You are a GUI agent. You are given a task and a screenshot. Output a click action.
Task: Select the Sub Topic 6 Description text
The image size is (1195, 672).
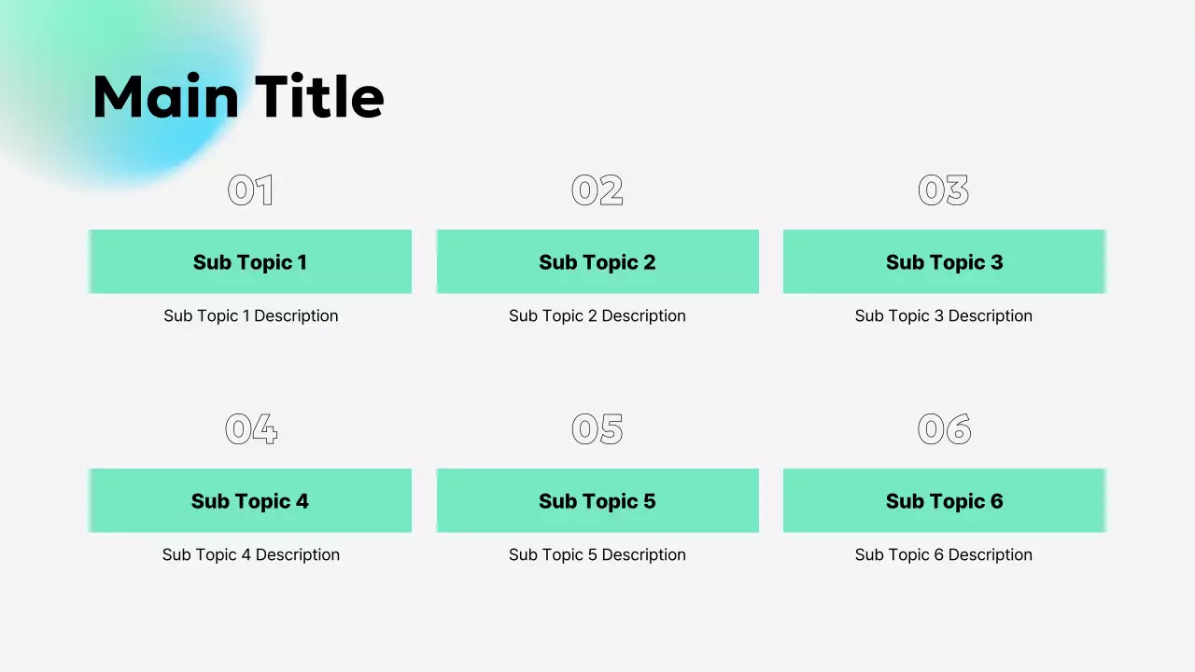944,554
